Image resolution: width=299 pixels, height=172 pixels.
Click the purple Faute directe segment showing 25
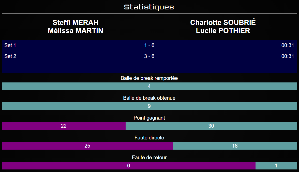(87, 146)
